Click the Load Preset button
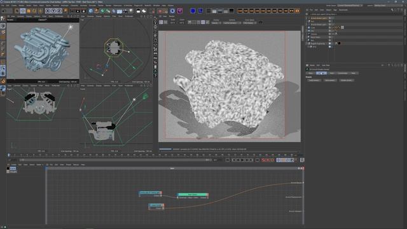 (x=314, y=80)
